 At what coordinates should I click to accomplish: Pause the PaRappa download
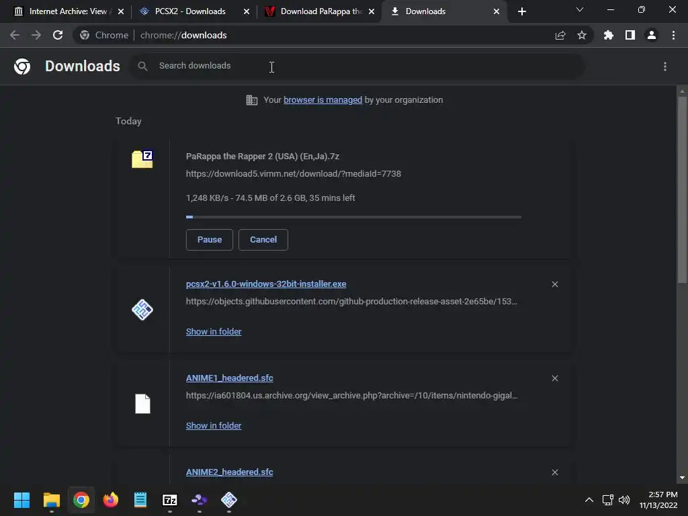click(210, 240)
